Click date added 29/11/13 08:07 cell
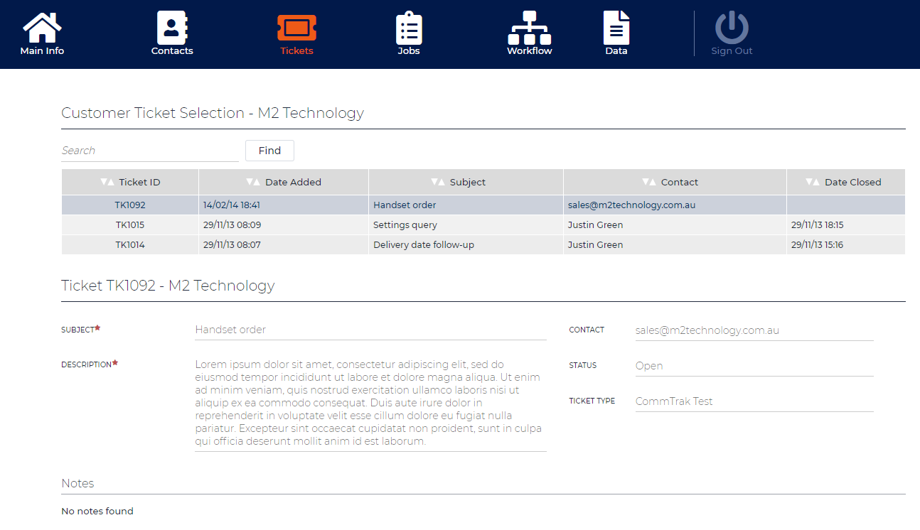 coord(284,244)
